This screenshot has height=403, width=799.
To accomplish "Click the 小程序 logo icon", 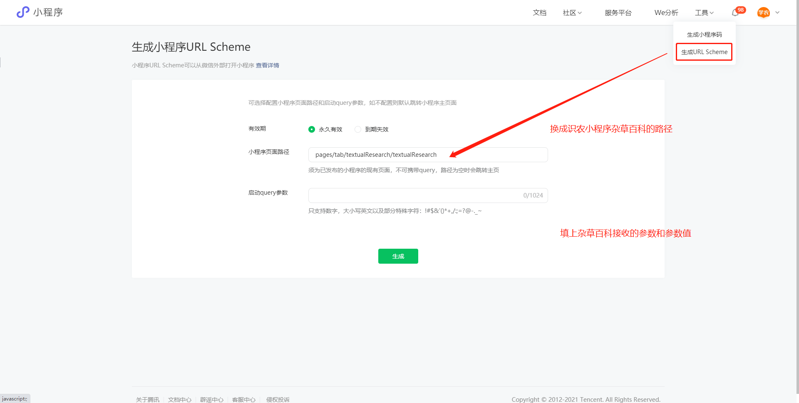I will (23, 12).
